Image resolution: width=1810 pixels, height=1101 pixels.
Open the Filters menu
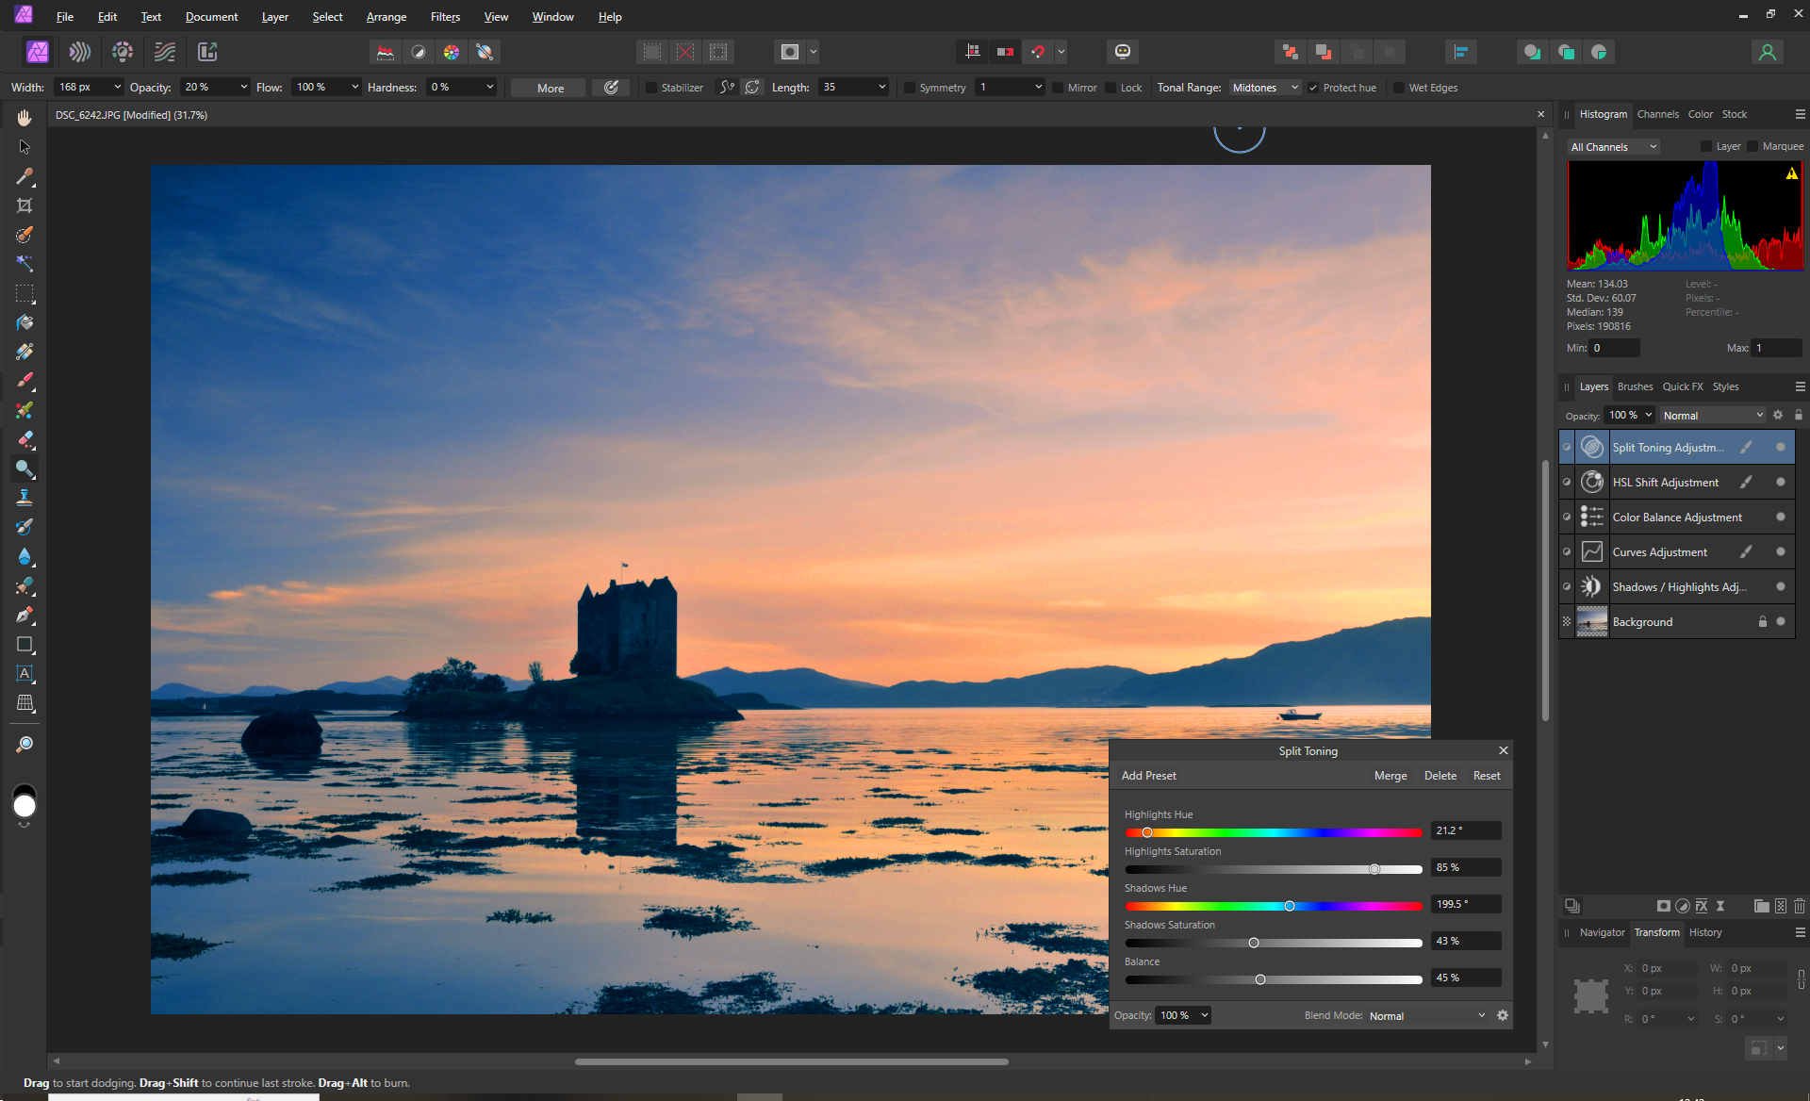pos(445,17)
